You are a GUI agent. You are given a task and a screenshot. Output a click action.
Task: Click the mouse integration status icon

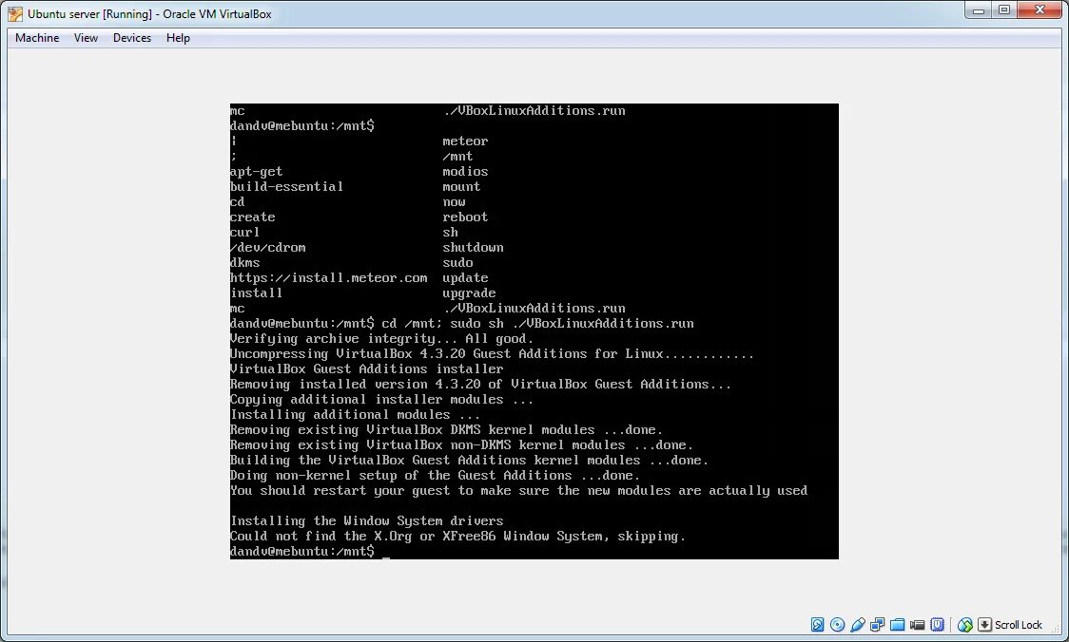point(964,624)
